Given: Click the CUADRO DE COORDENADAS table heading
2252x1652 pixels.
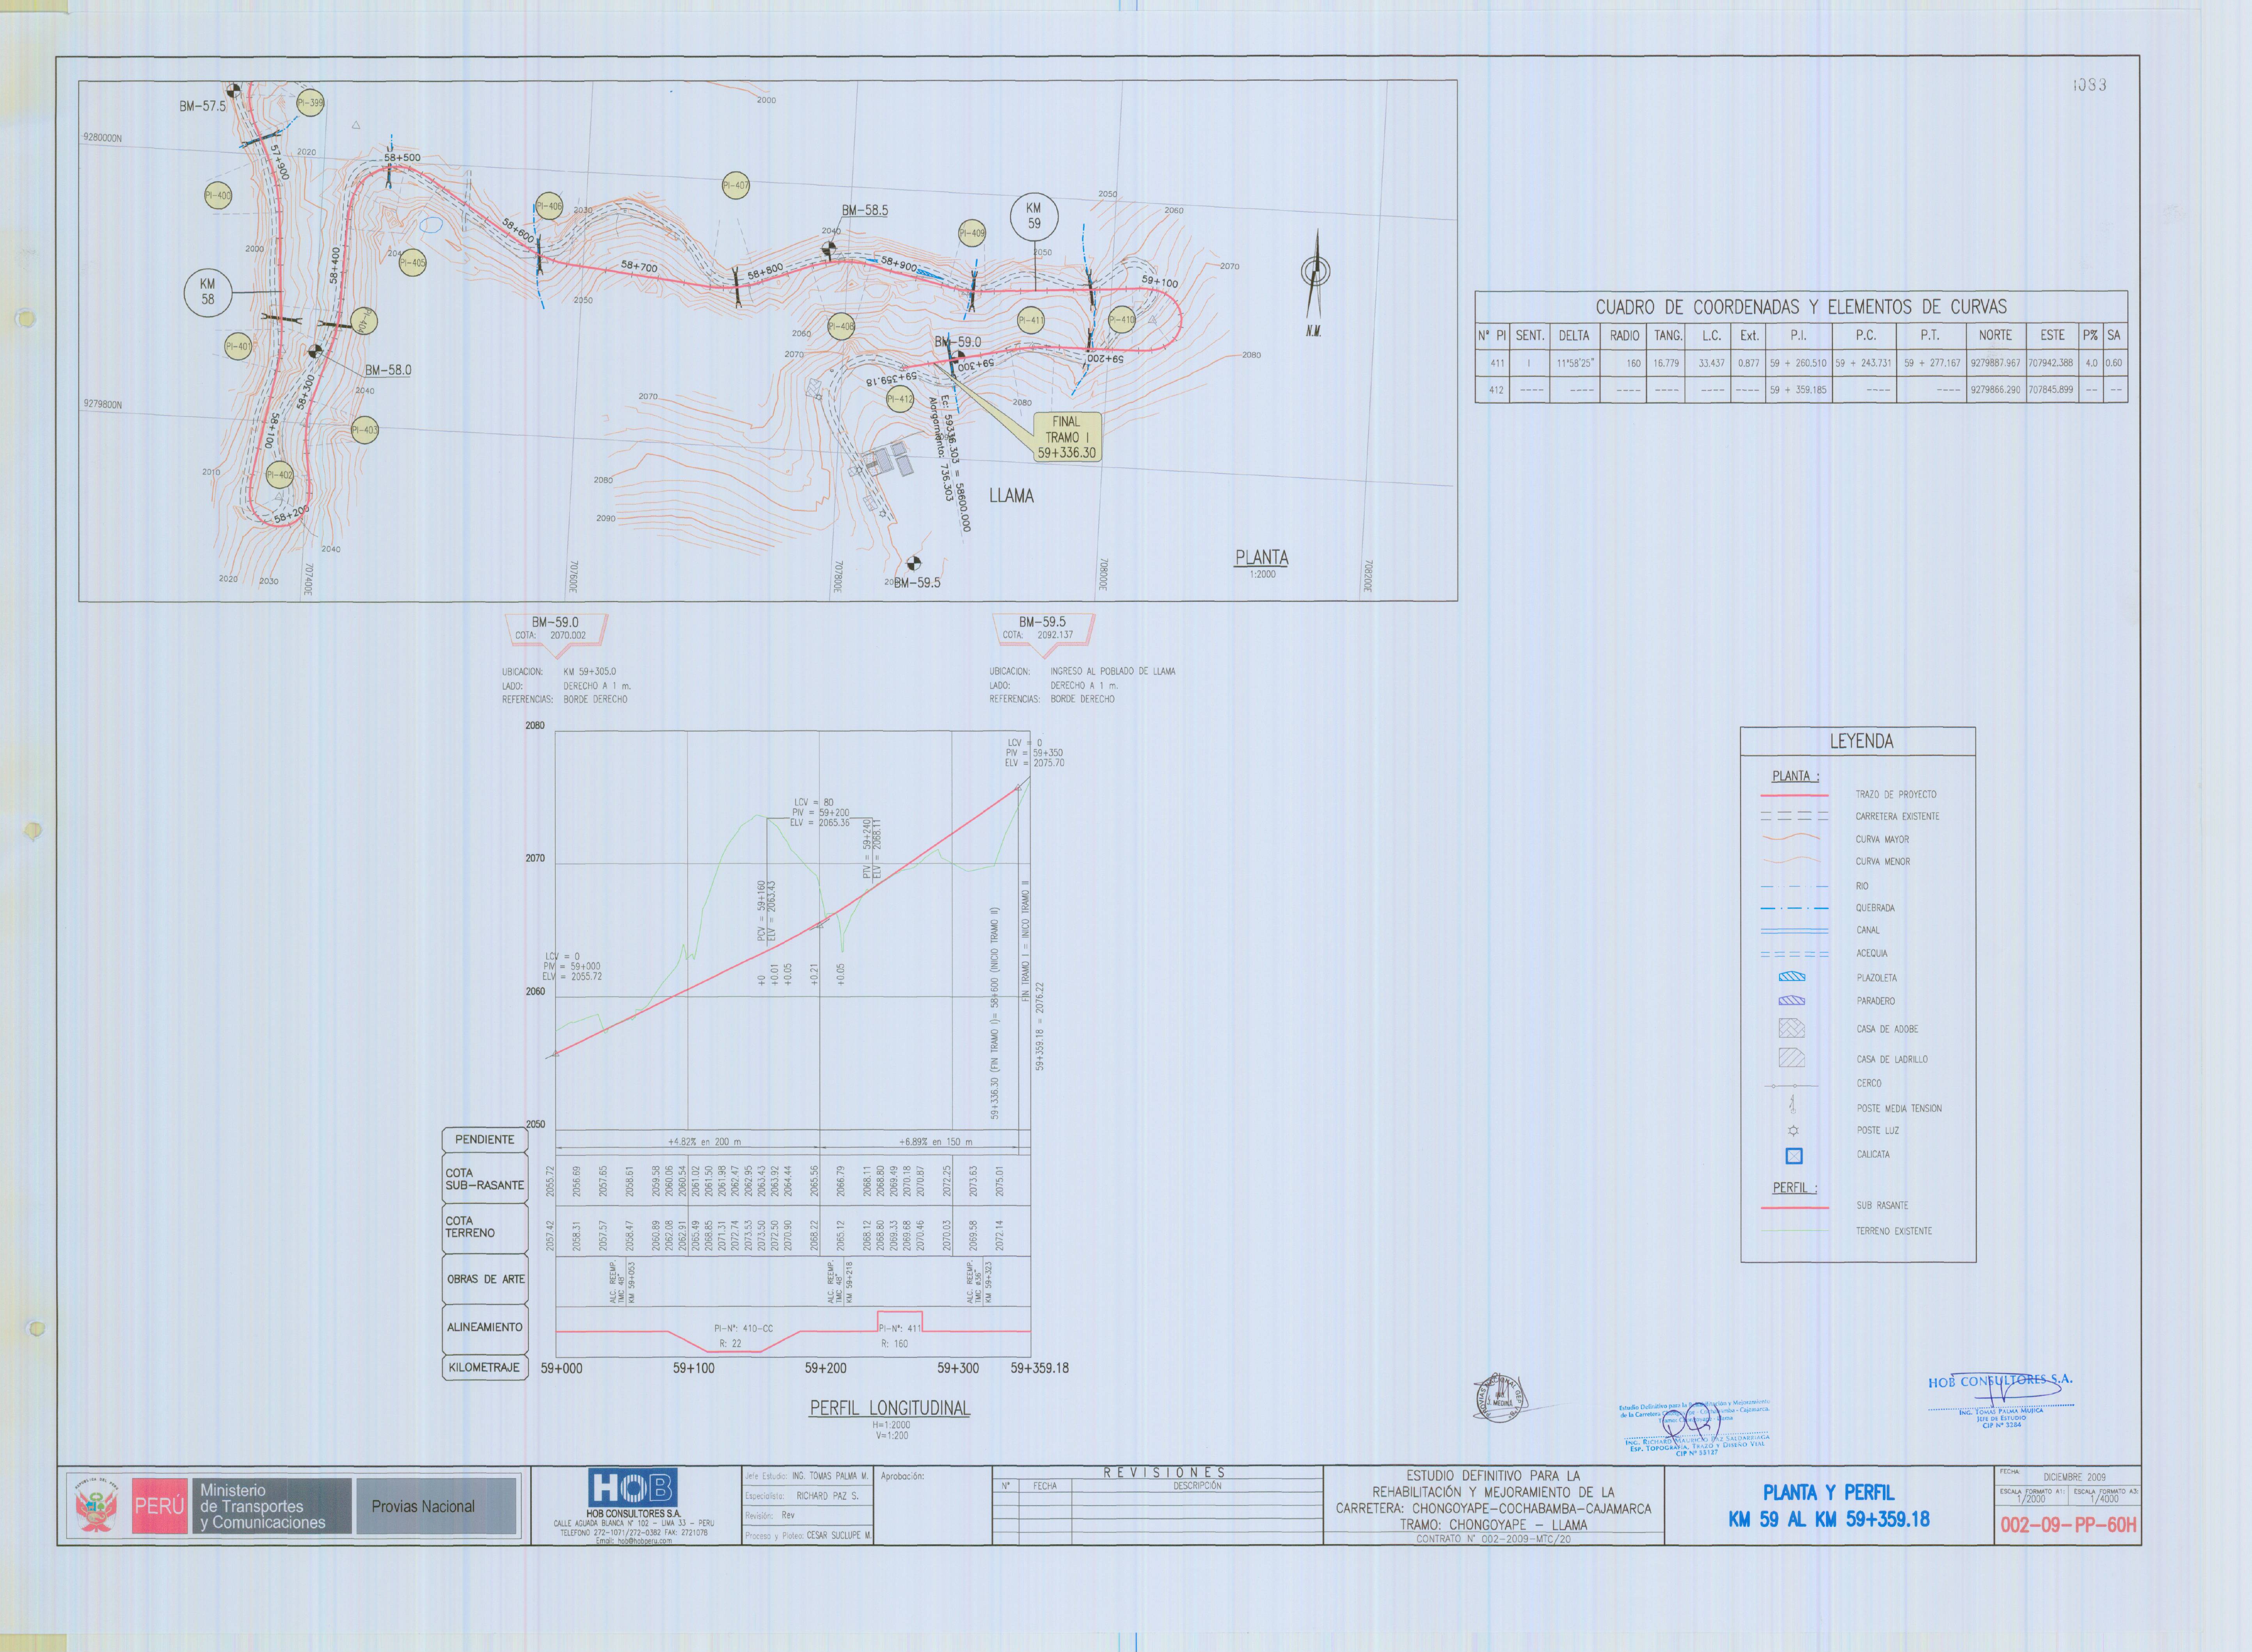Looking at the screenshot, I should click(x=1801, y=307).
